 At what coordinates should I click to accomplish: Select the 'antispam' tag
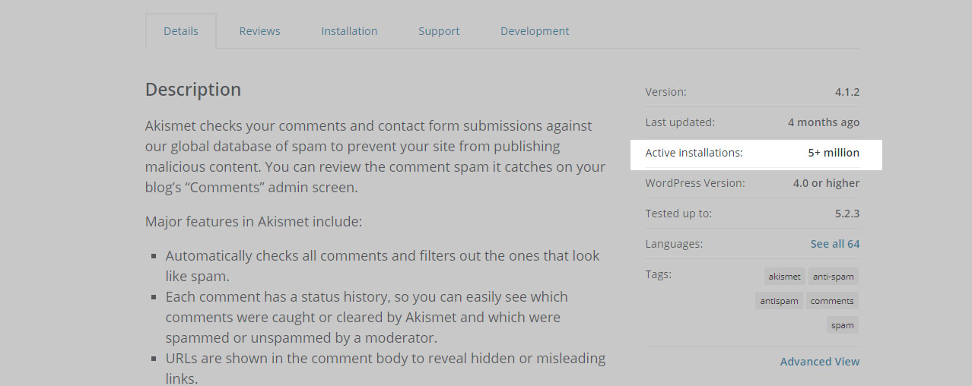[779, 301]
